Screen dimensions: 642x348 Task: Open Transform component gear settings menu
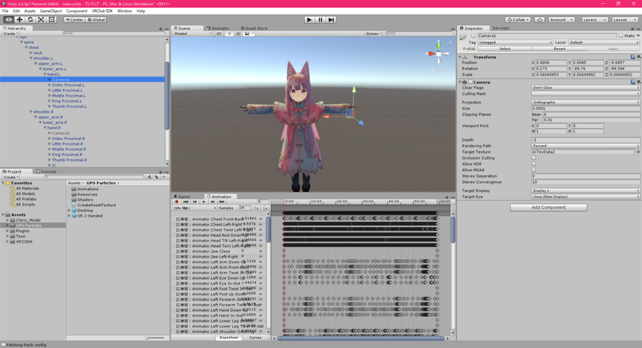click(639, 57)
